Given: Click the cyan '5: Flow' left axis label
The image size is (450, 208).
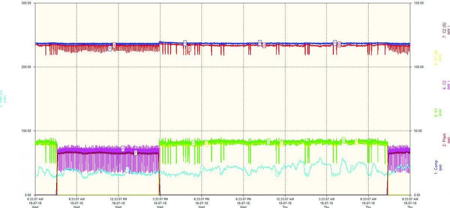Looking at the screenshot, I should click(x=3, y=98).
